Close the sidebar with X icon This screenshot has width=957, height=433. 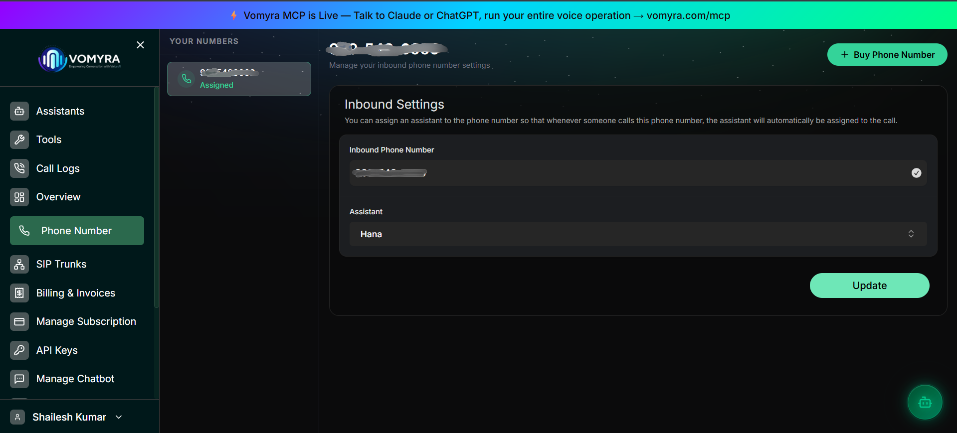pos(141,45)
